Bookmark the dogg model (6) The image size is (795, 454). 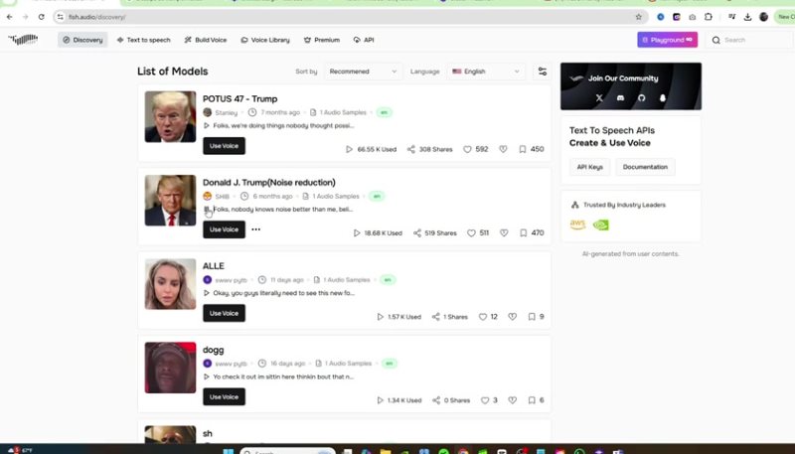coord(532,400)
